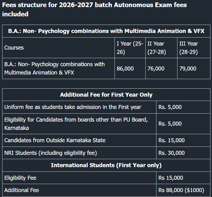This screenshot has width=212, height=197.
Task: Click 'Candidates from Outside Karnataka State' row label
Action: click(x=55, y=140)
